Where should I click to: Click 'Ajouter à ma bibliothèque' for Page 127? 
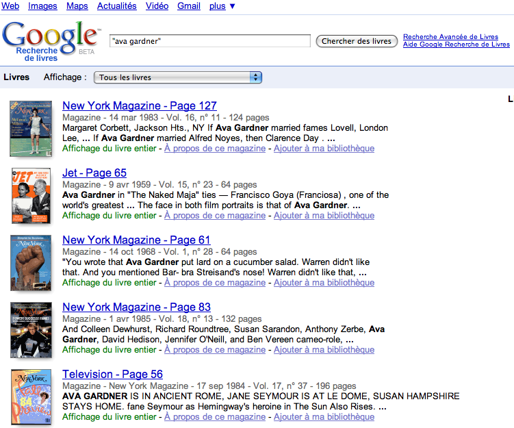pos(324,148)
